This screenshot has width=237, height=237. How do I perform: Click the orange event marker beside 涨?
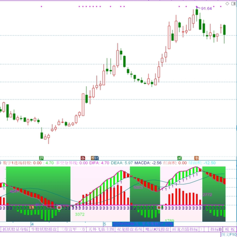93,158
